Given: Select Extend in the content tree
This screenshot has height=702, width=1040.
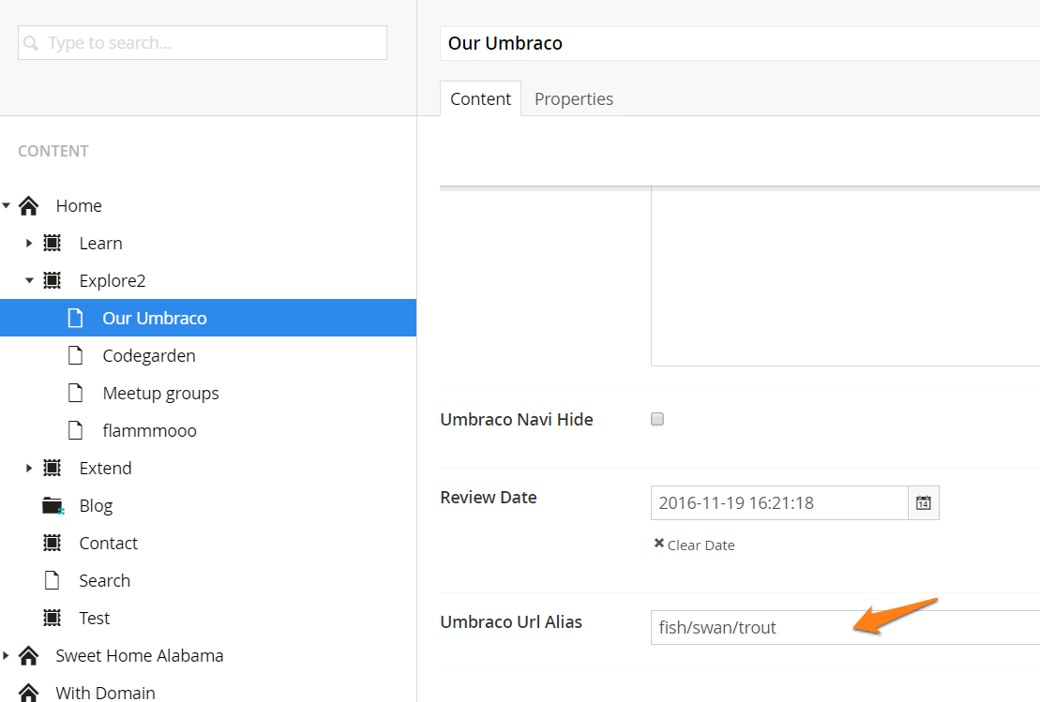Looking at the screenshot, I should coord(105,468).
